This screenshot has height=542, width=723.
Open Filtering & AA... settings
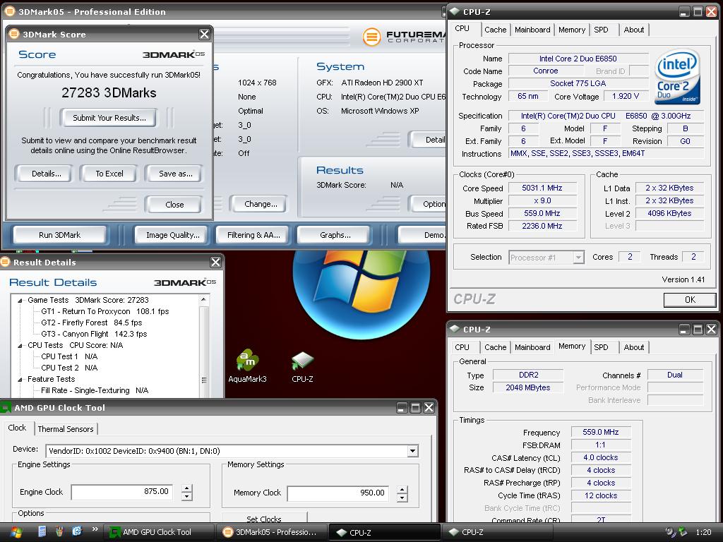253,235
